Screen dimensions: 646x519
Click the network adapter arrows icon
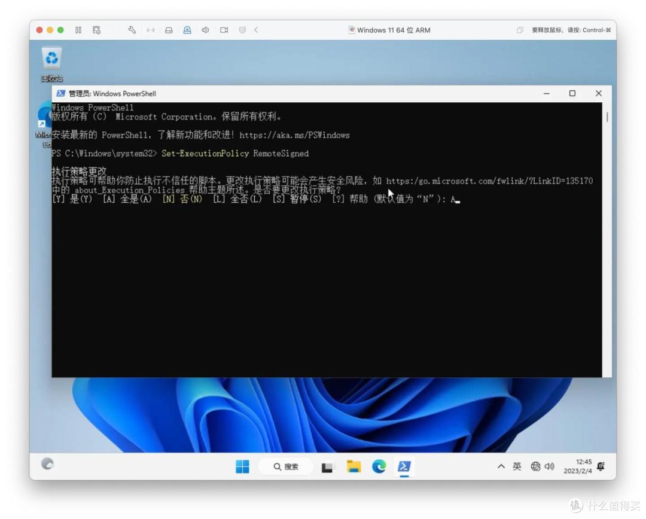click(x=151, y=30)
